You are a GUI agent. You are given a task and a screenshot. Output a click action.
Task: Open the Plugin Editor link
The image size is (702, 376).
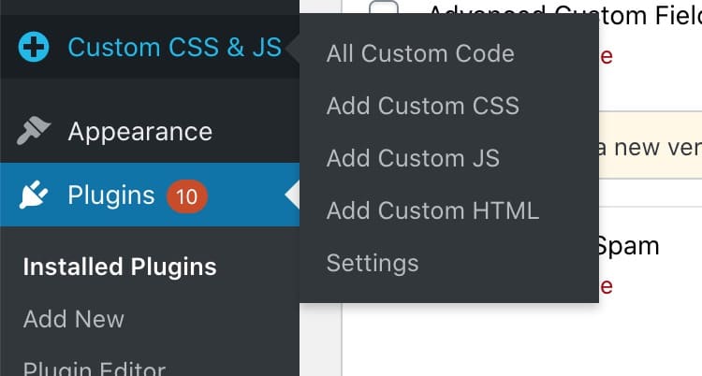point(94,369)
